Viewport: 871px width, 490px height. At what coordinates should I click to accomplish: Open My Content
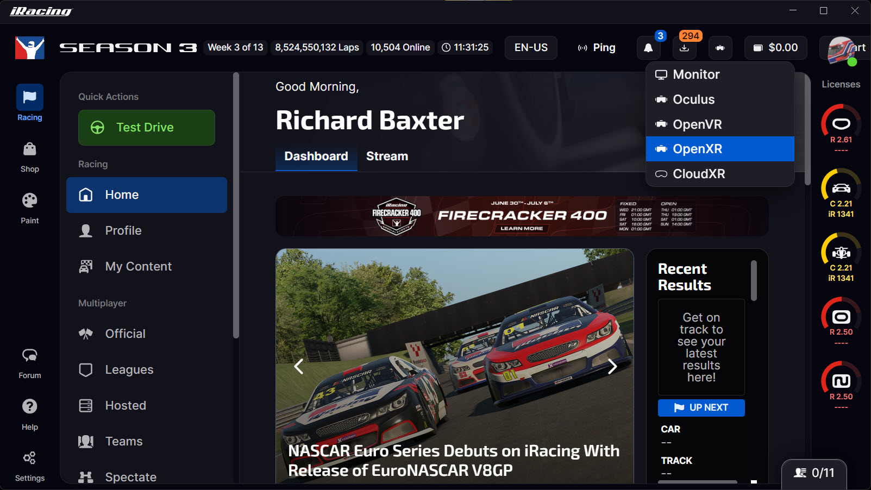147,267
